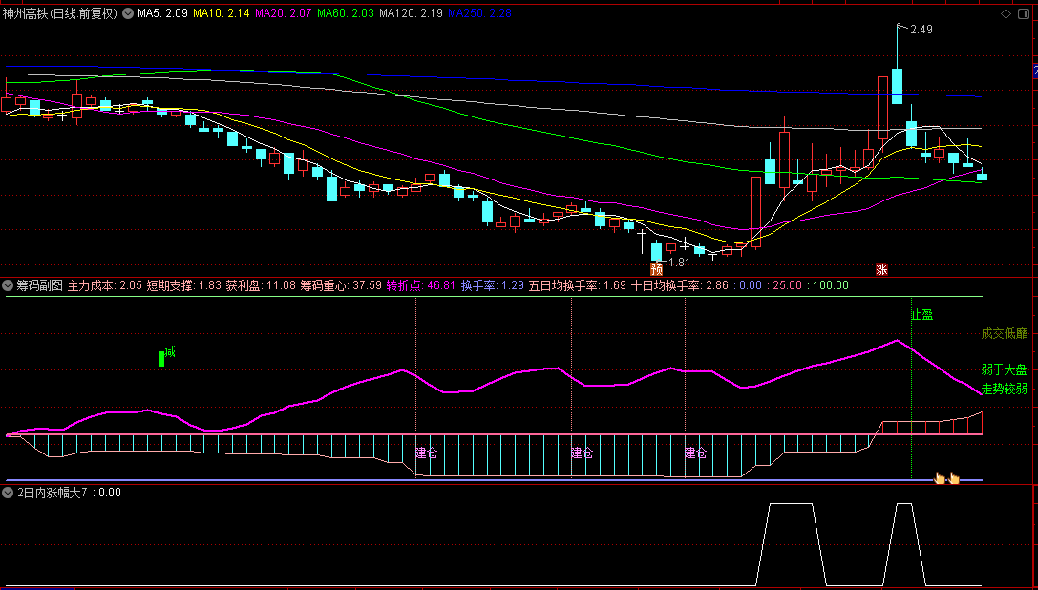The image size is (1038, 590).
Task: Click the 25.00 value in 筹码副图 header
Action: coord(788,286)
